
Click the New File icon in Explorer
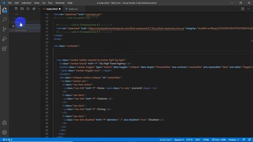(x=16, y=9)
